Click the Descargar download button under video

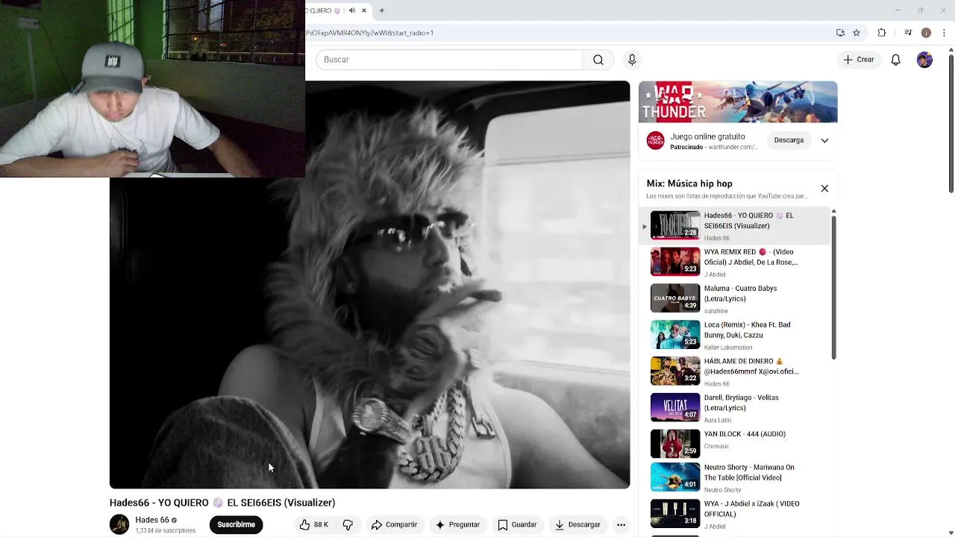tap(577, 525)
